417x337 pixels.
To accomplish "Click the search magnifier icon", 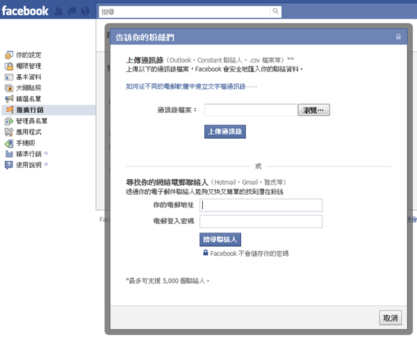I will (275, 11).
